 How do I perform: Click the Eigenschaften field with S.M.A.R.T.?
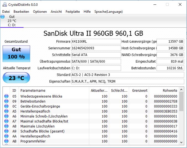(128, 81)
